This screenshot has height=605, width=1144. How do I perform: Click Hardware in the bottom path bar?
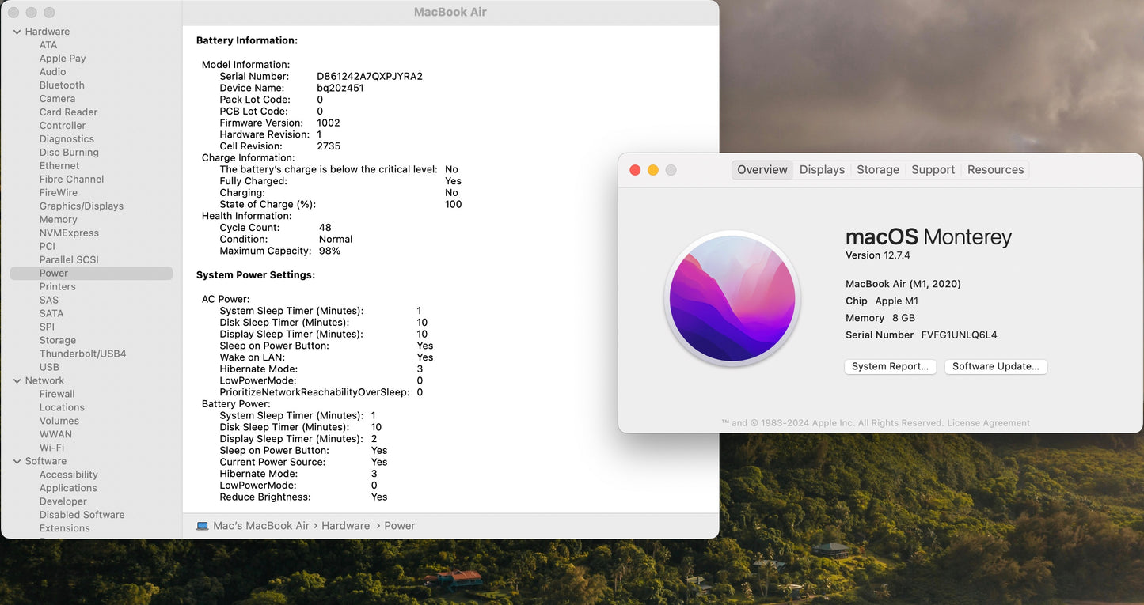pos(345,526)
